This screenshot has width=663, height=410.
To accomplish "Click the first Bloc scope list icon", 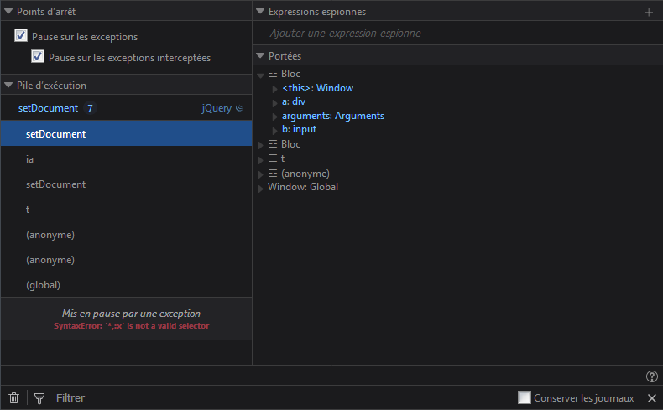I will click(x=273, y=74).
